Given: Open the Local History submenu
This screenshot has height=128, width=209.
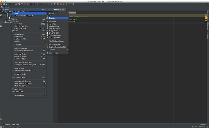Looking at the screenshot, I should 29,68.
